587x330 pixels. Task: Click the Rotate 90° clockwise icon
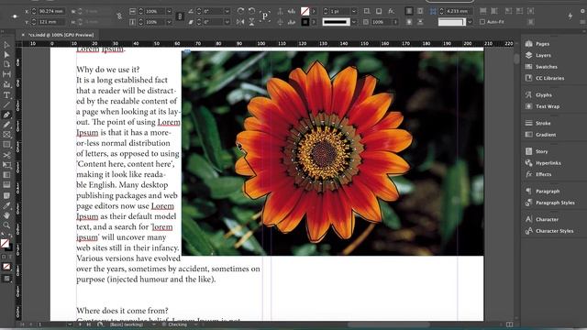pyautogui.click(x=240, y=11)
